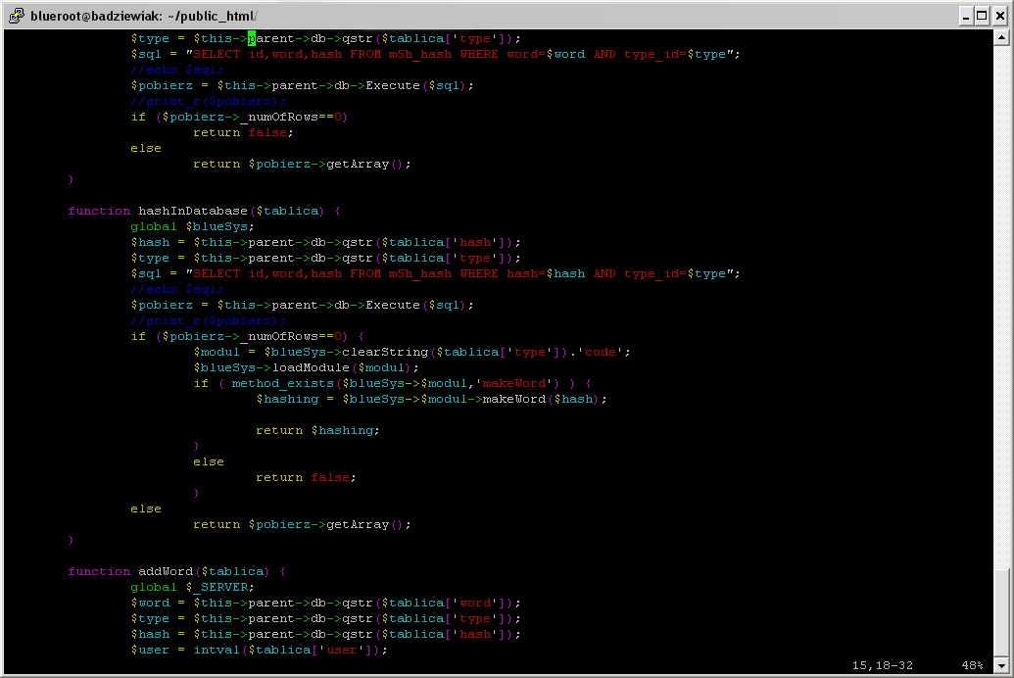Click the line 'global $blueSys;'
The image size is (1014, 678).
192,226
